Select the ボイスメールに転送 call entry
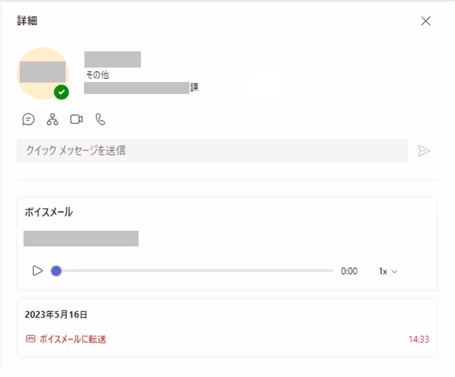Screen dimensions: 455x377 (227, 339)
